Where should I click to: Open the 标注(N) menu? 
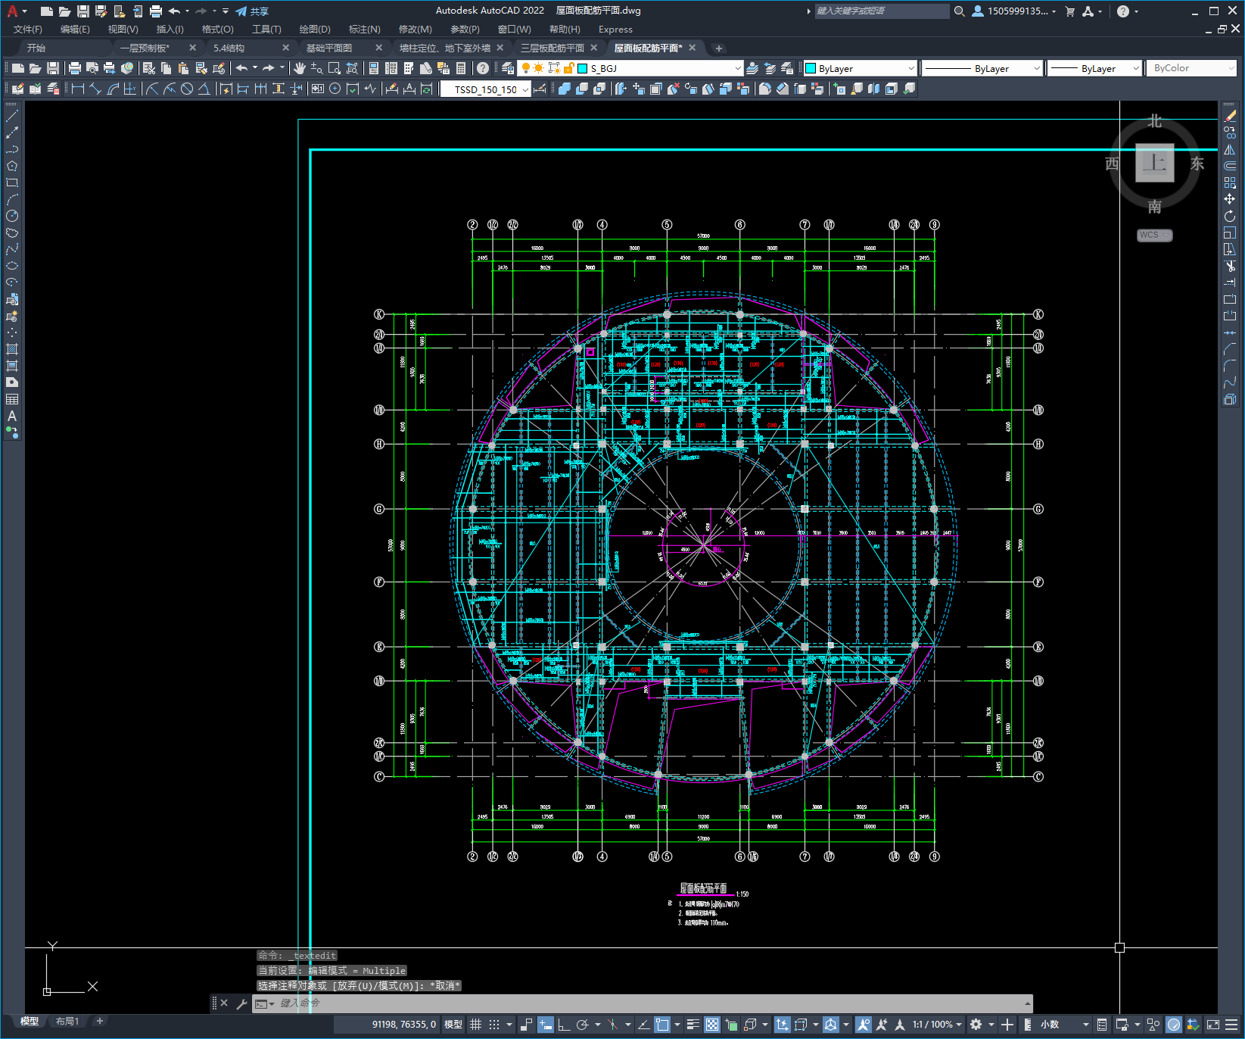(364, 30)
